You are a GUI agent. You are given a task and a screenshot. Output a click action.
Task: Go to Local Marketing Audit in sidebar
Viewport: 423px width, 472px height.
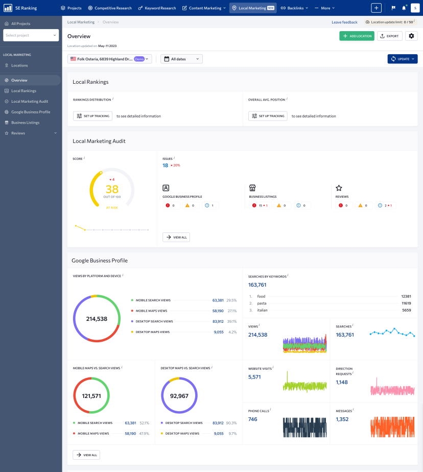click(30, 101)
